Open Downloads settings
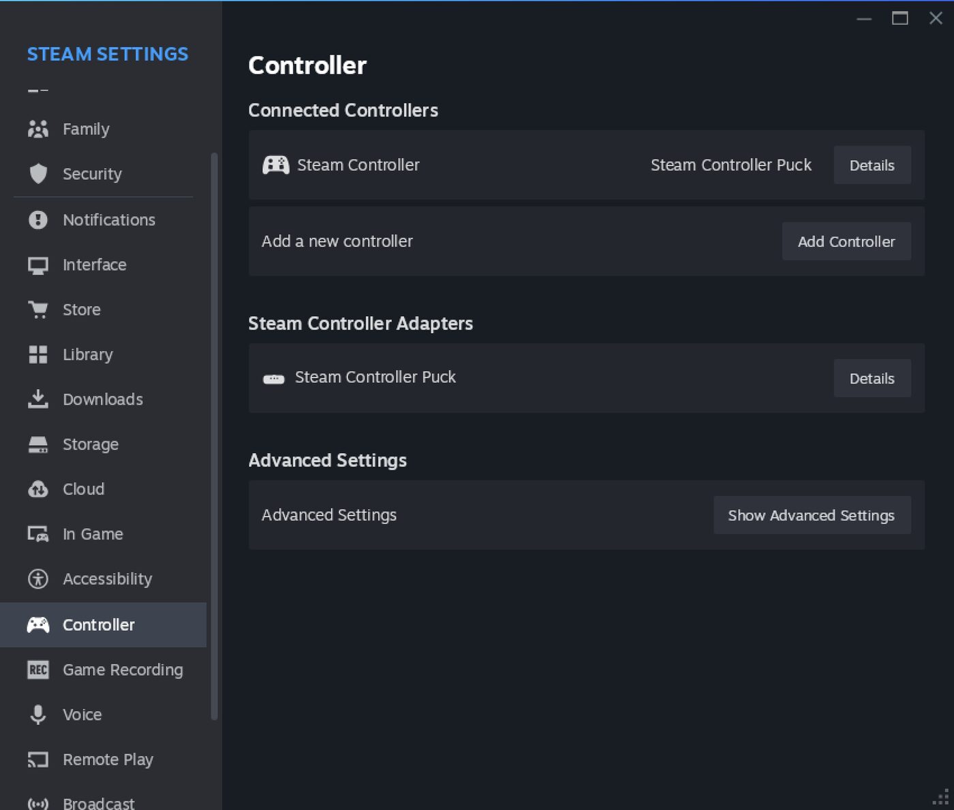This screenshot has height=810, width=954. (103, 399)
